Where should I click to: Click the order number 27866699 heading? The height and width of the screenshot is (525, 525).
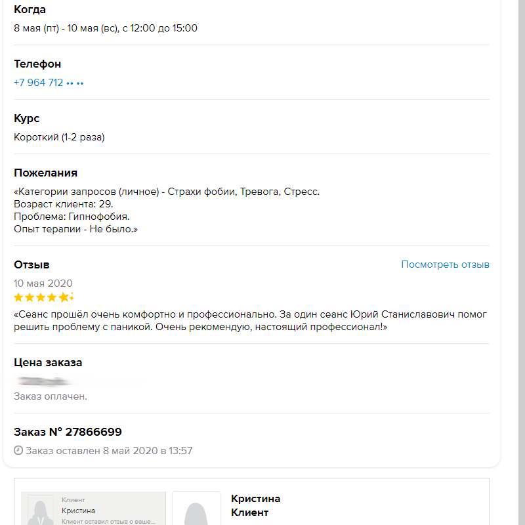[68, 432]
